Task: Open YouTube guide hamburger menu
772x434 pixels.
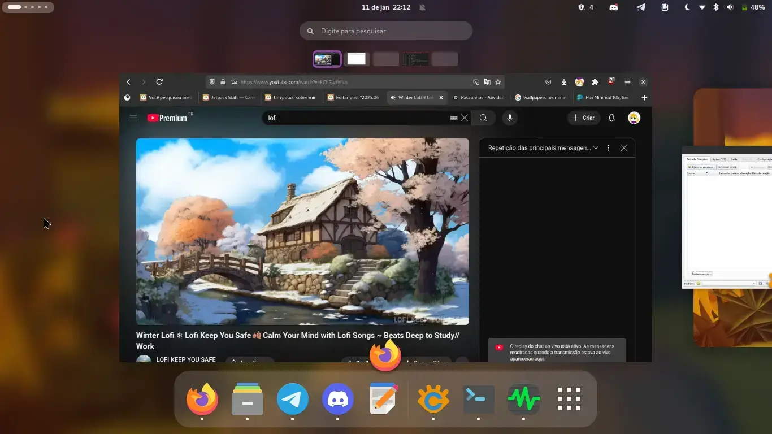Action: click(133, 118)
